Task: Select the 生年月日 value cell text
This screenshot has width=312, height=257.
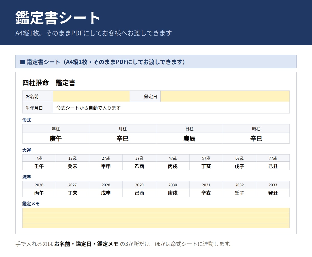Action: point(88,108)
